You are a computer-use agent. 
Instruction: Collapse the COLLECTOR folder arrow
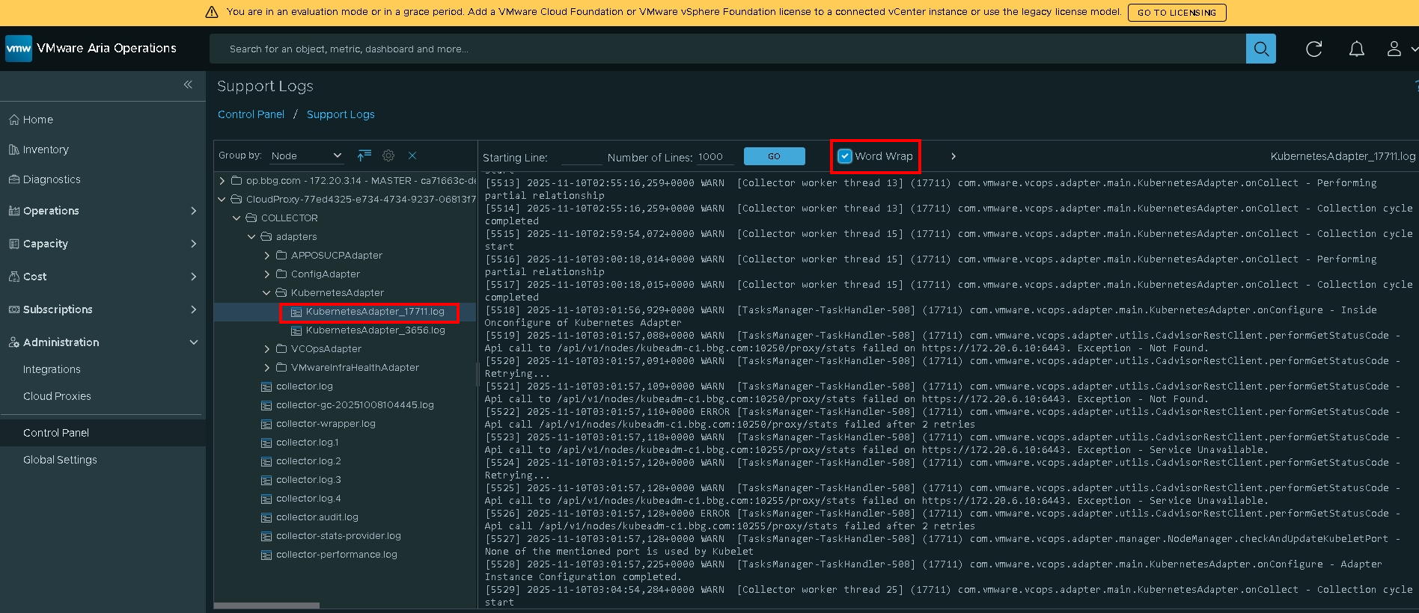236,218
